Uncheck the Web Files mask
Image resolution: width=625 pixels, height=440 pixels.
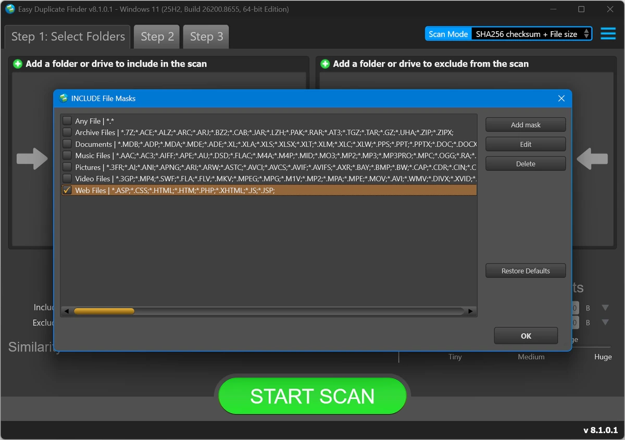click(x=67, y=190)
